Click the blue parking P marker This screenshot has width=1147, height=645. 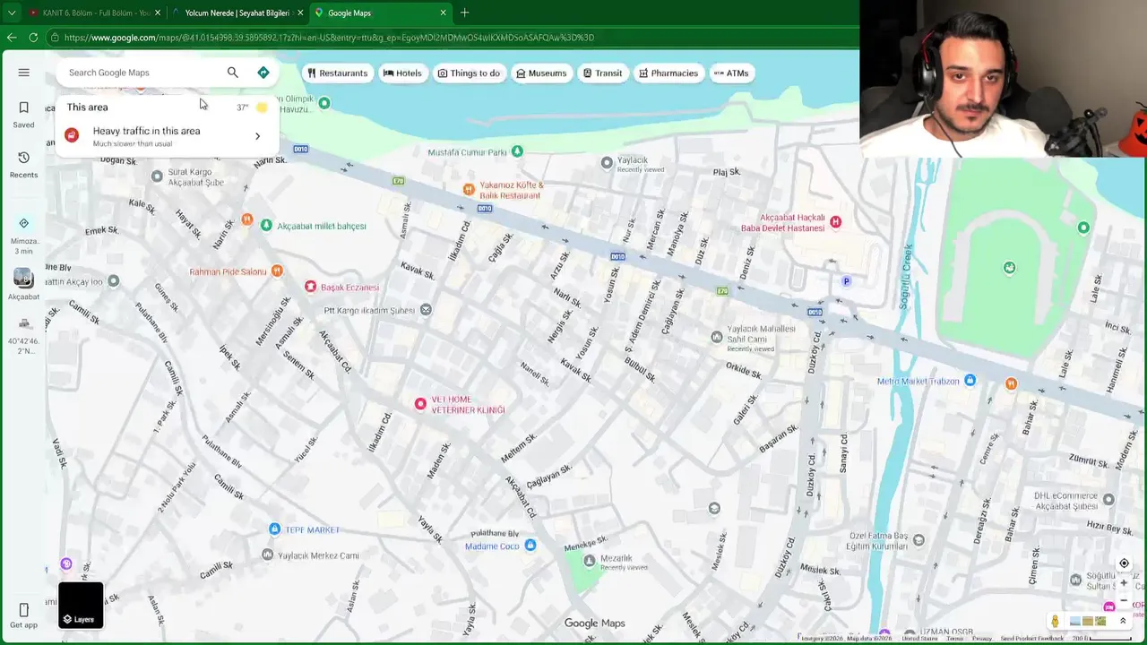click(x=846, y=281)
